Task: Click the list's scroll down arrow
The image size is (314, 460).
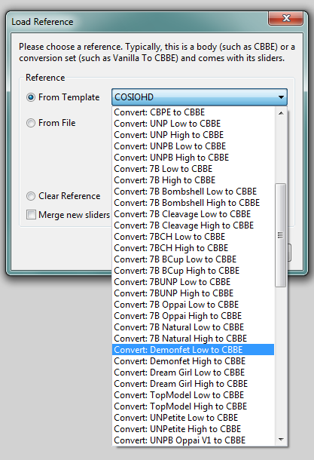Action: tap(281, 439)
